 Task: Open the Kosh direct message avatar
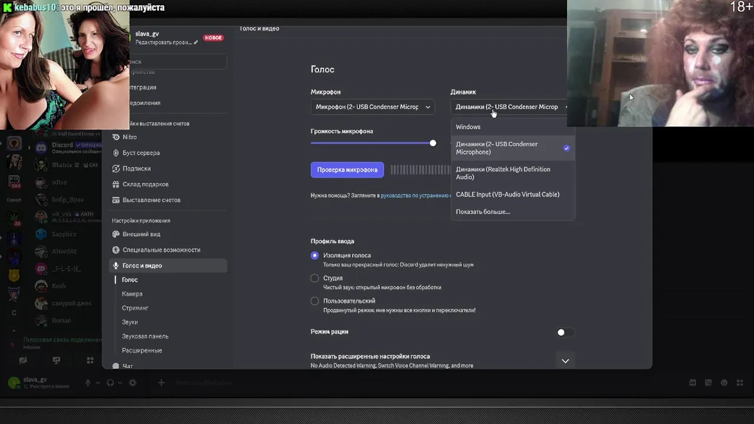41,286
